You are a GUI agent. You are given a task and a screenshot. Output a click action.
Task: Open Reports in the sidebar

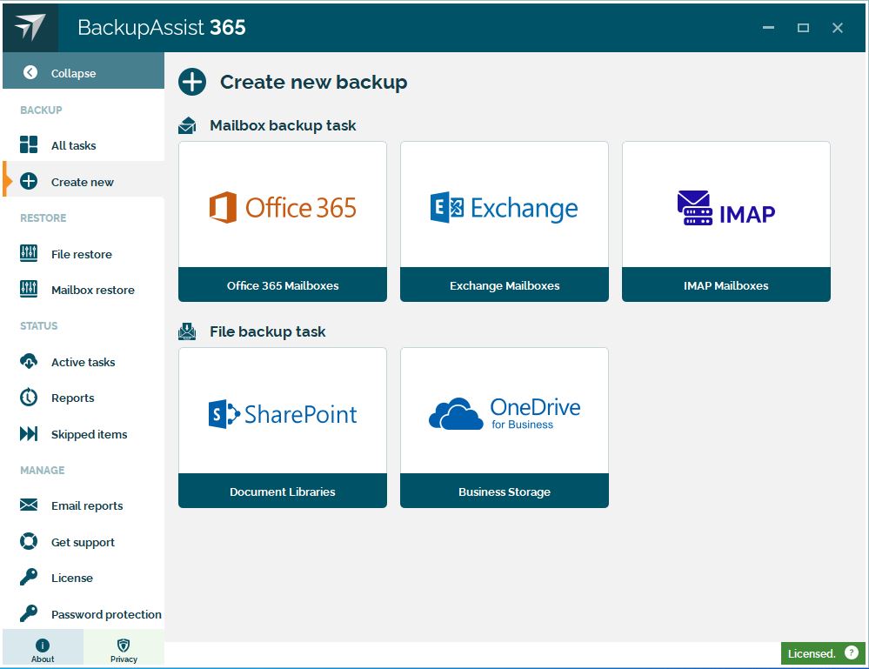pos(84,398)
